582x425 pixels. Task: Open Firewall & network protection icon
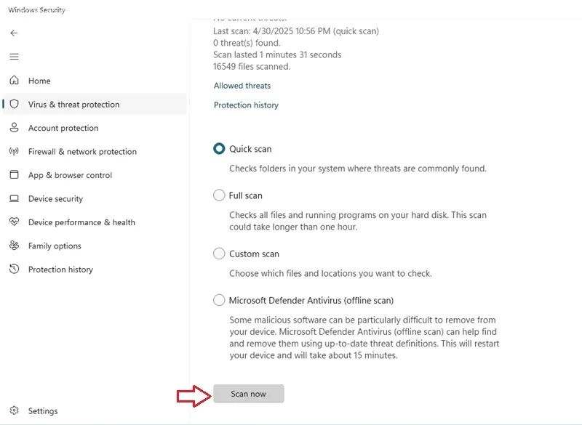tap(14, 151)
